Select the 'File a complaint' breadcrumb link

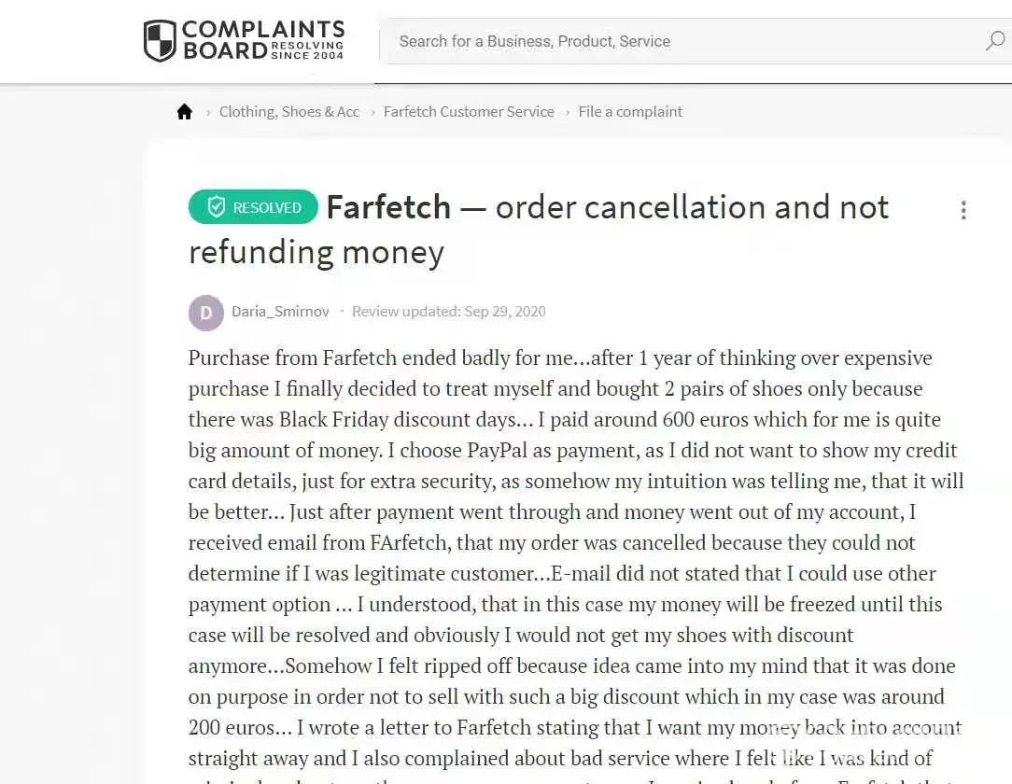click(630, 112)
